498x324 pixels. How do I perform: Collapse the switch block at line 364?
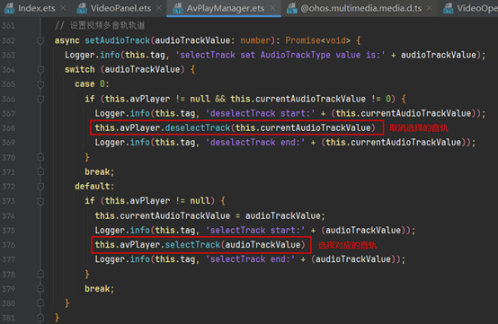coord(40,69)
